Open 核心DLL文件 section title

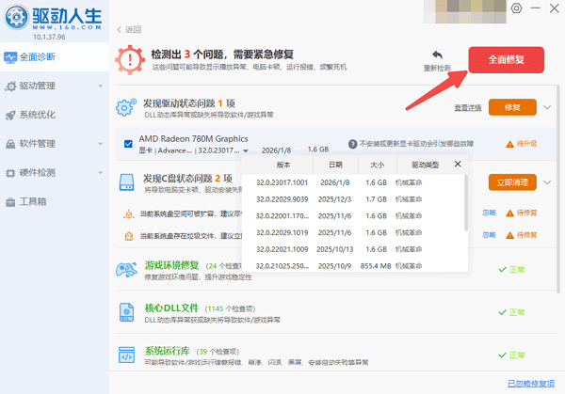coord(172,308)
